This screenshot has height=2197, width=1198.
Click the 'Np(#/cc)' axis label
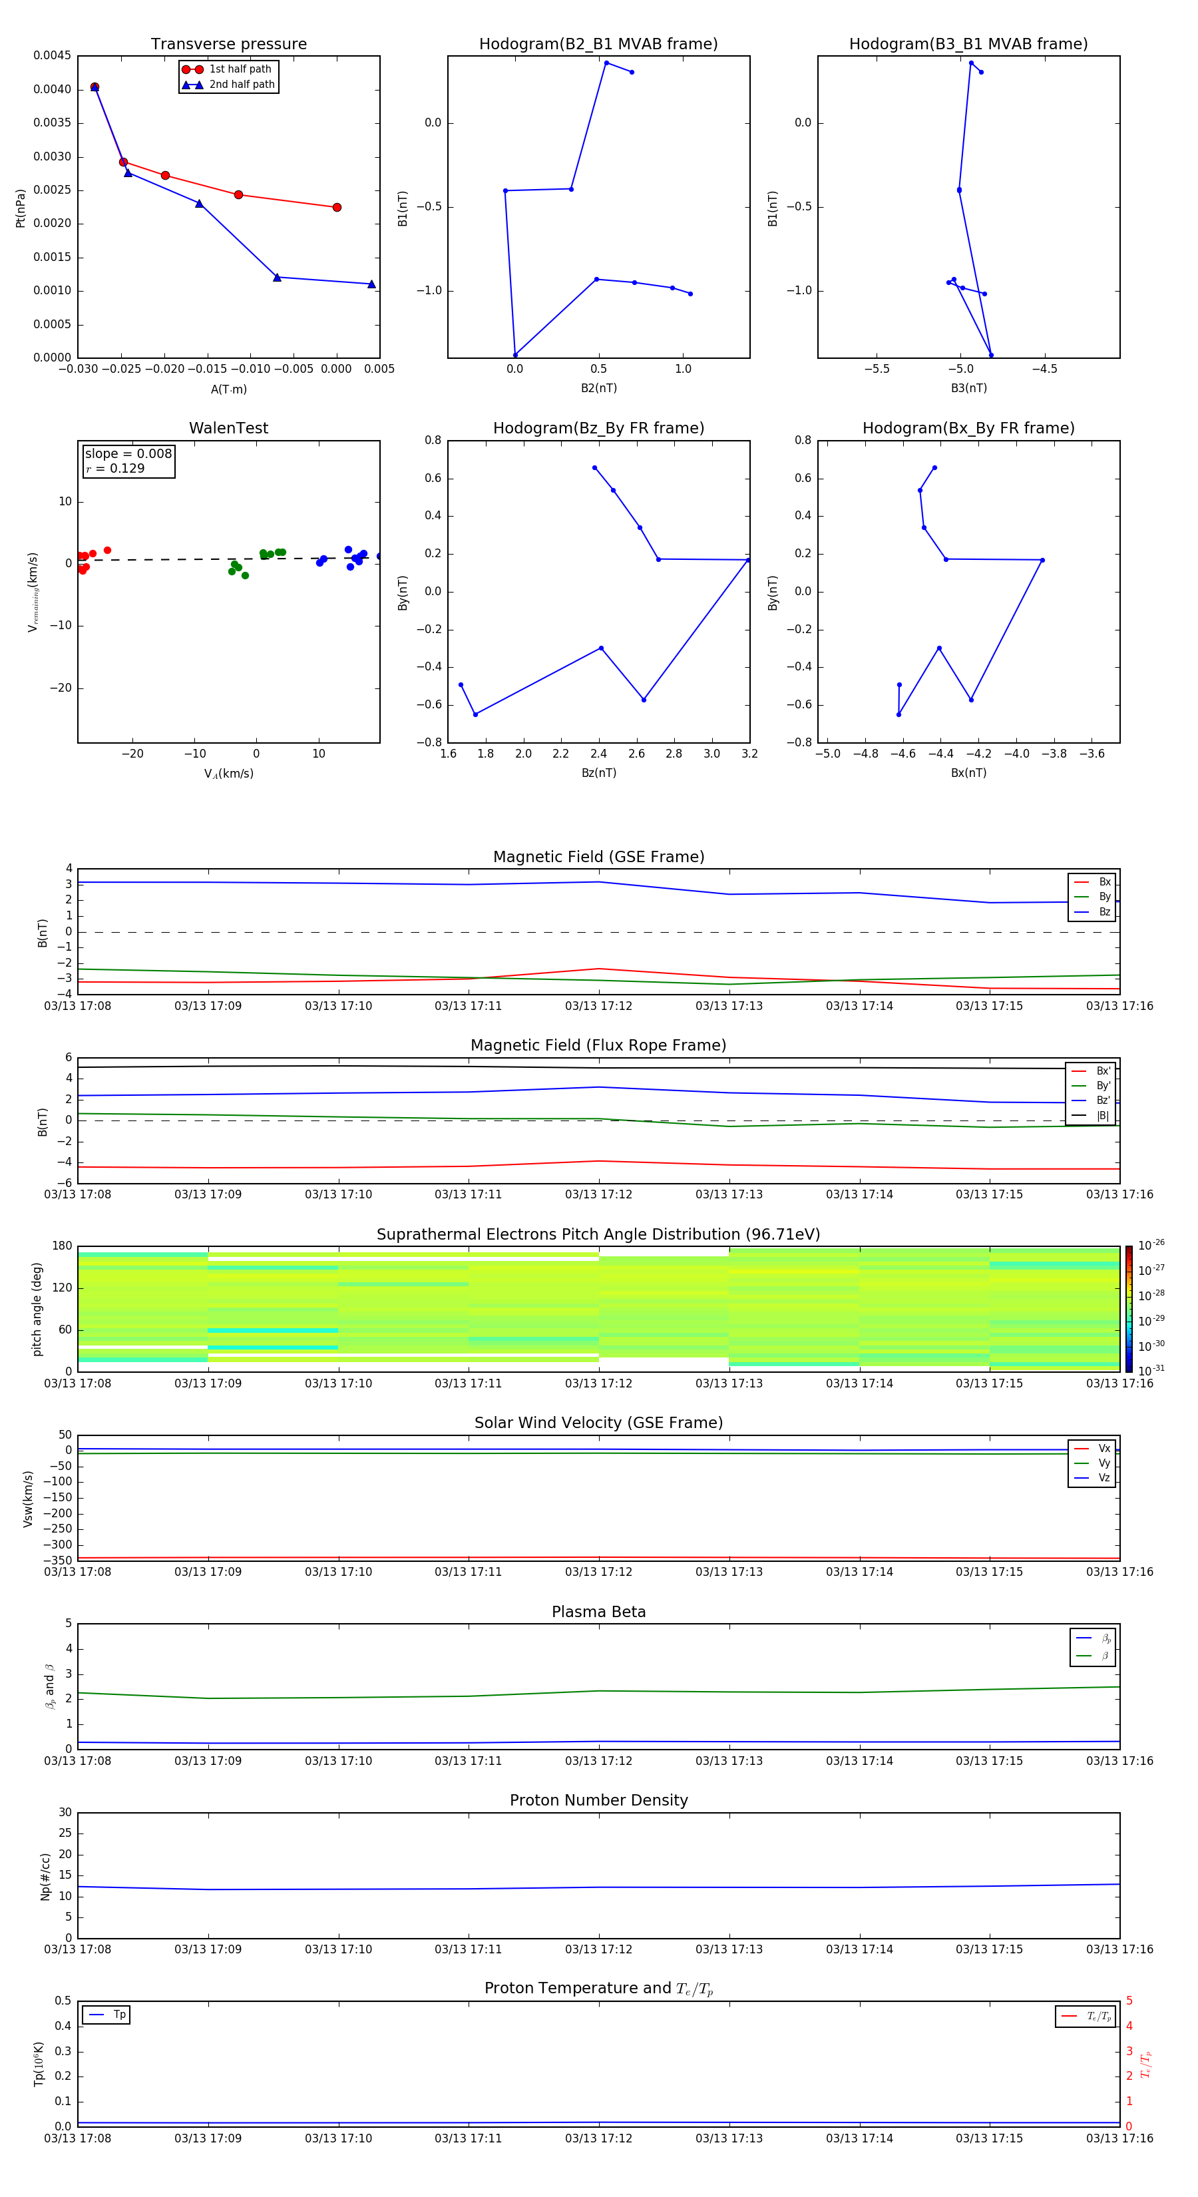(x=45, y=1876)
